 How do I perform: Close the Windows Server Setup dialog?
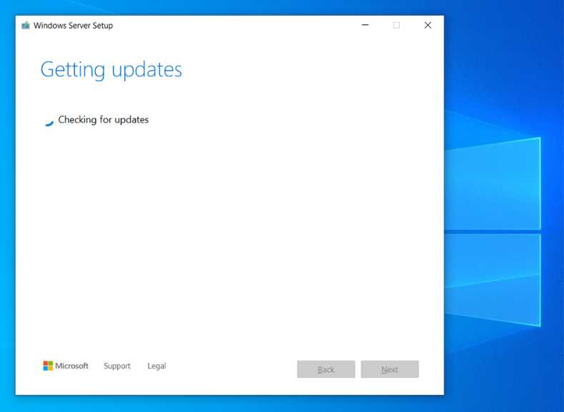click(428, 25)
